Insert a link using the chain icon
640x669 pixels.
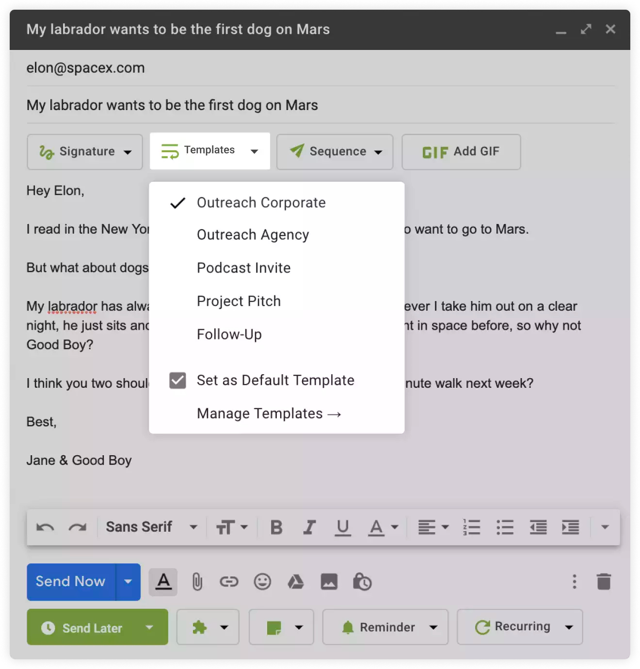229,581
